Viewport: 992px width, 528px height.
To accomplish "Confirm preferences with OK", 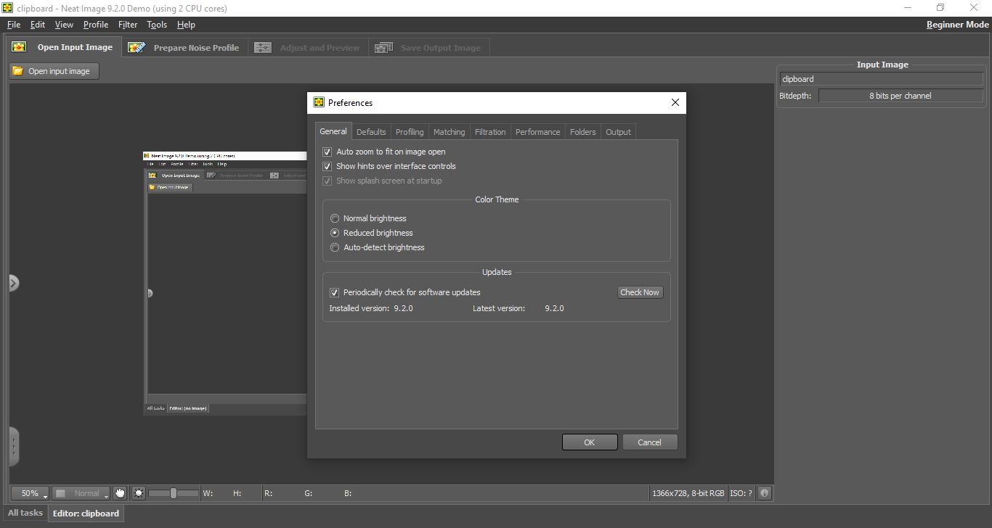I will pyautogui.click(x=590, y=442).
